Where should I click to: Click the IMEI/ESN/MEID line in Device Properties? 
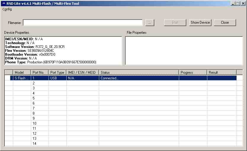point(24,39)
